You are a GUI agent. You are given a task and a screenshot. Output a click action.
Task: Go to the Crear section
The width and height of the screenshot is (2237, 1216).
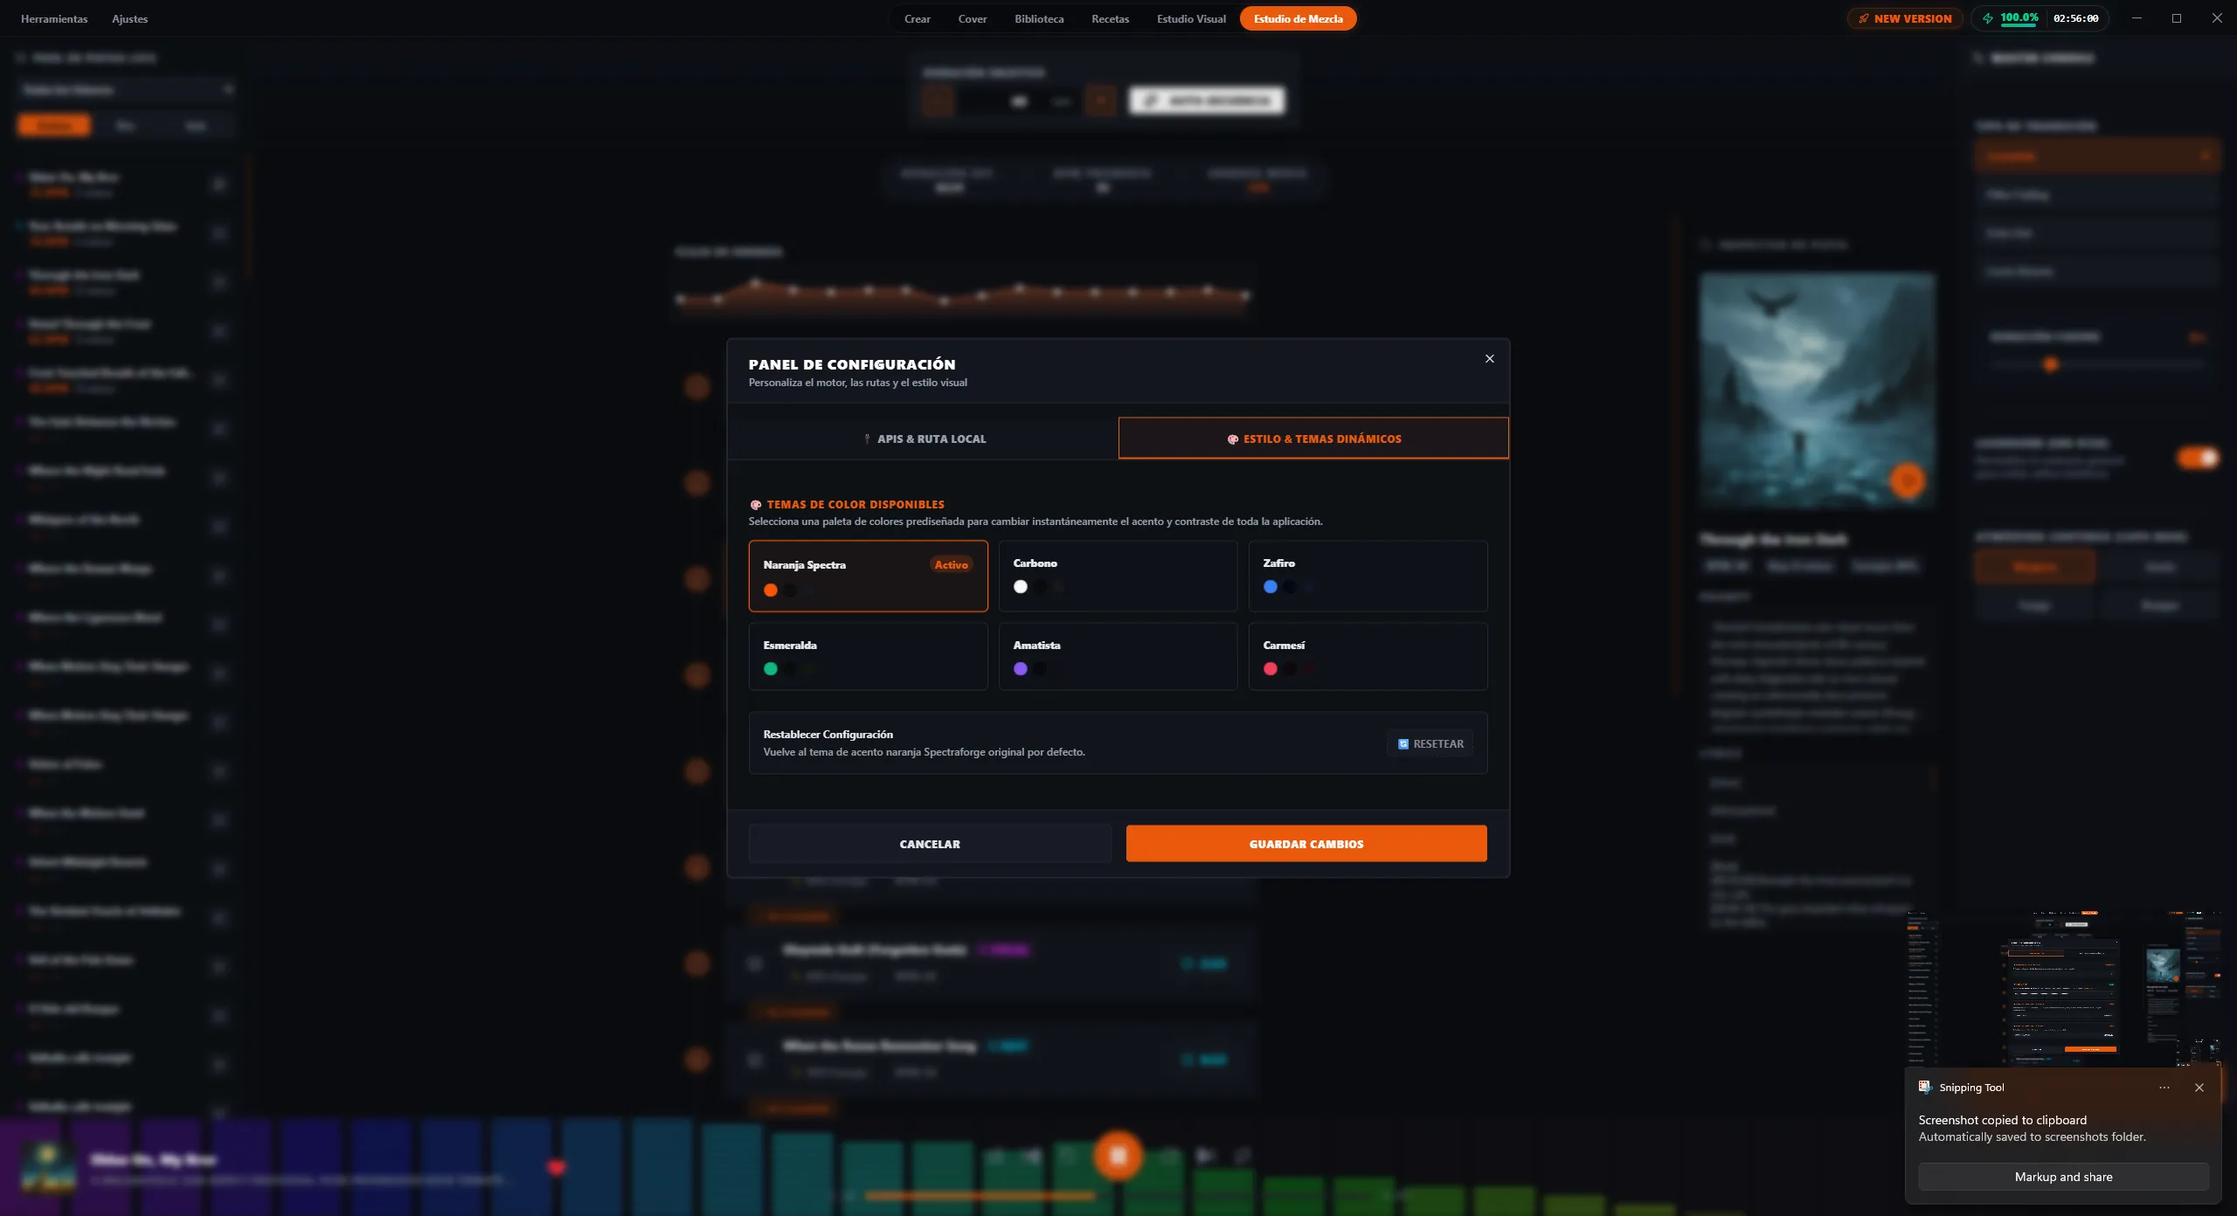point(918,18)
